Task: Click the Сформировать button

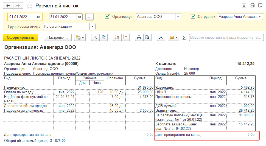Action: [21, 38]
